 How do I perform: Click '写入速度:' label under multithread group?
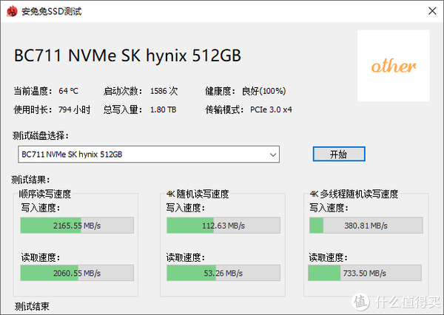329,208
